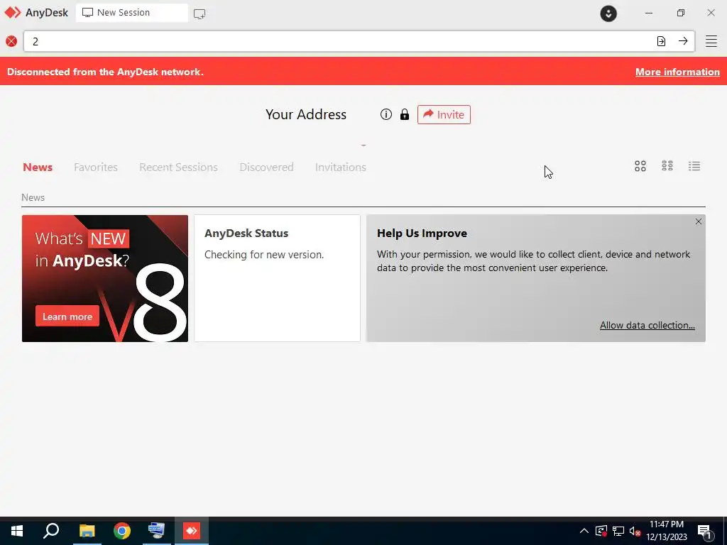Click the network tray icon

click(618, 531)
